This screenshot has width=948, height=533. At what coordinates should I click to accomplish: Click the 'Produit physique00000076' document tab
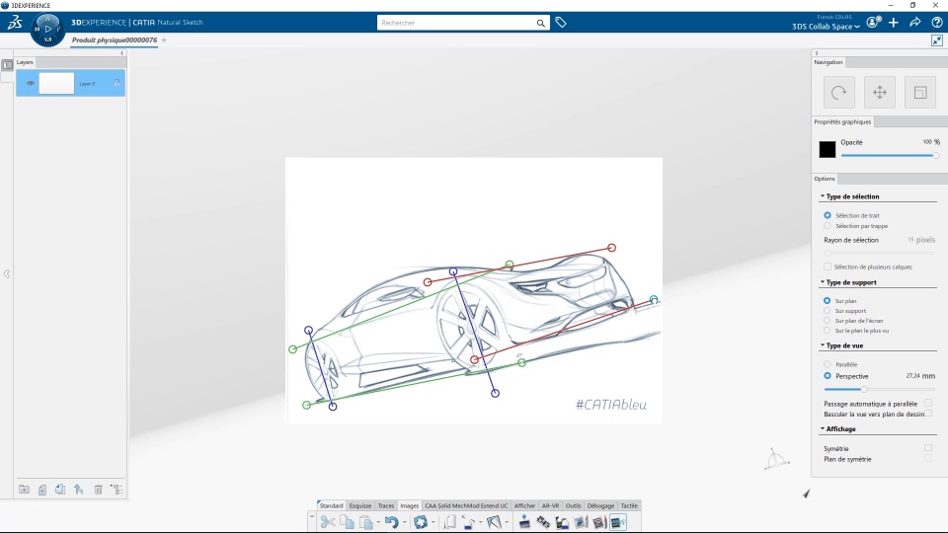115,39
